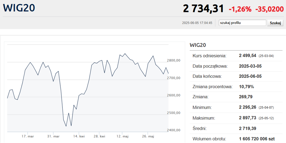Click the 31. mar date axis label
The width and height of the screenshot is (286, 143).
point(53,136)
